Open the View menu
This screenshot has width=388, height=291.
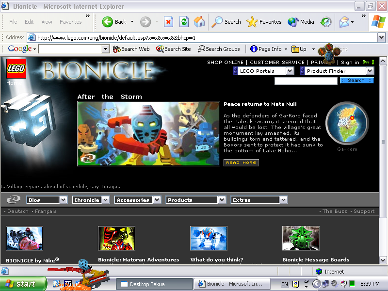click(x=47, y=22)
